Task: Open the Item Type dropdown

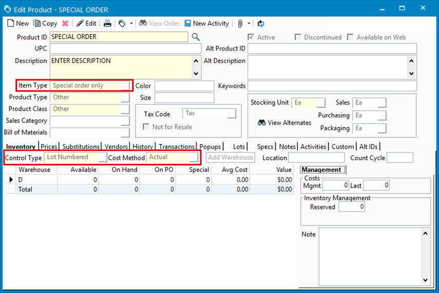Action: click(x=125, y=86)
